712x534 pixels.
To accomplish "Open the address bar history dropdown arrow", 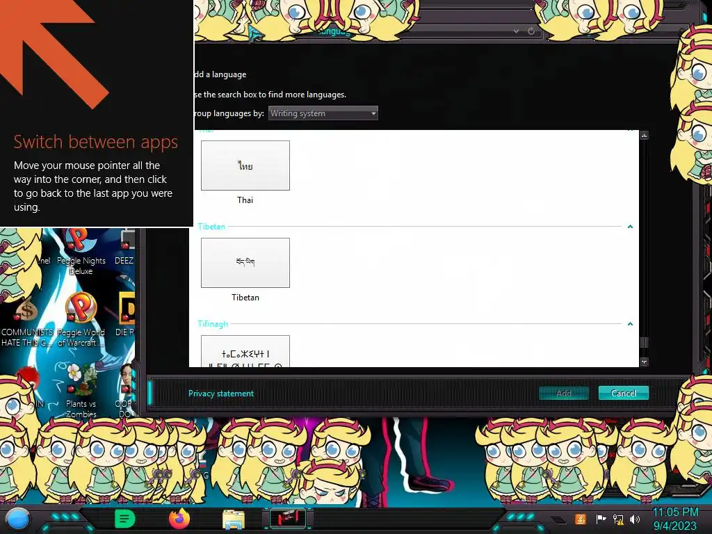I will (x=517, y=31).
